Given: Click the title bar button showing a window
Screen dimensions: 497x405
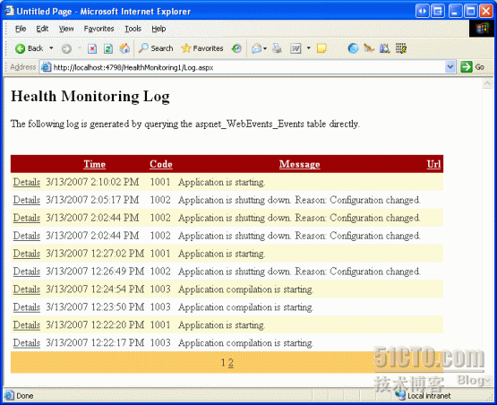Looking at the screenshot, I should click(x=438, y=12).
